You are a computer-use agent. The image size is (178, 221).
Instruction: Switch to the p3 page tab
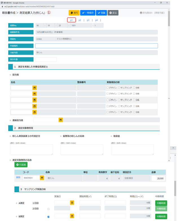tap(88, 20)
